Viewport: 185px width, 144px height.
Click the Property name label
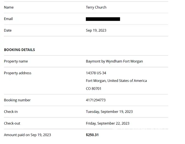[16, 61]
